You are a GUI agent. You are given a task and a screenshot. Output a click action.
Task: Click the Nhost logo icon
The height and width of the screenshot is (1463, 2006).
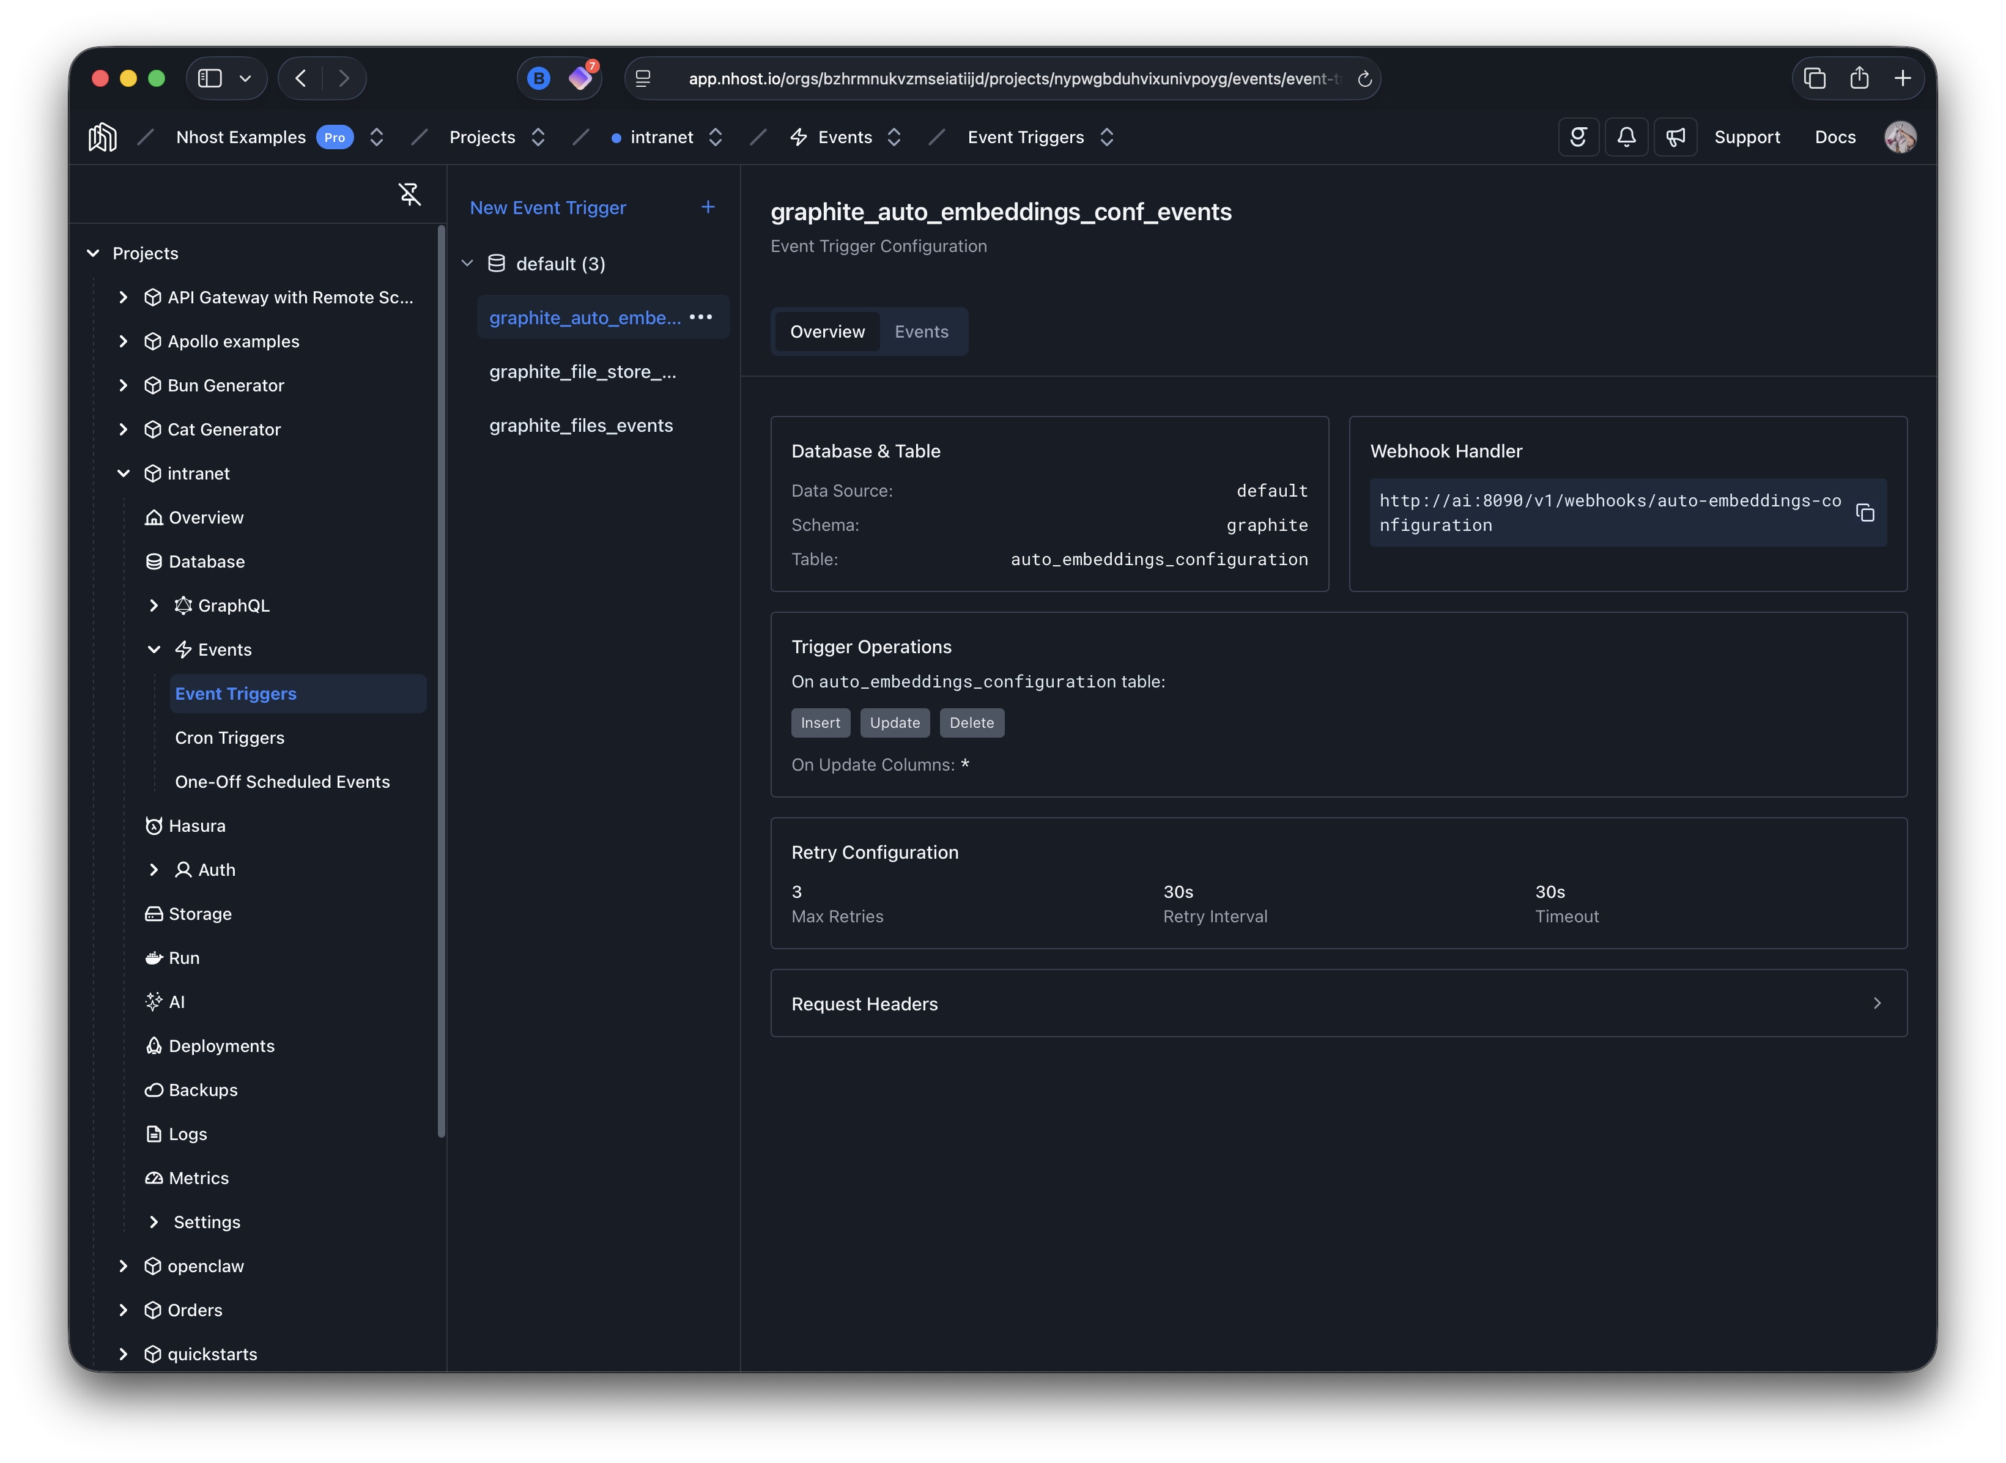102,136
